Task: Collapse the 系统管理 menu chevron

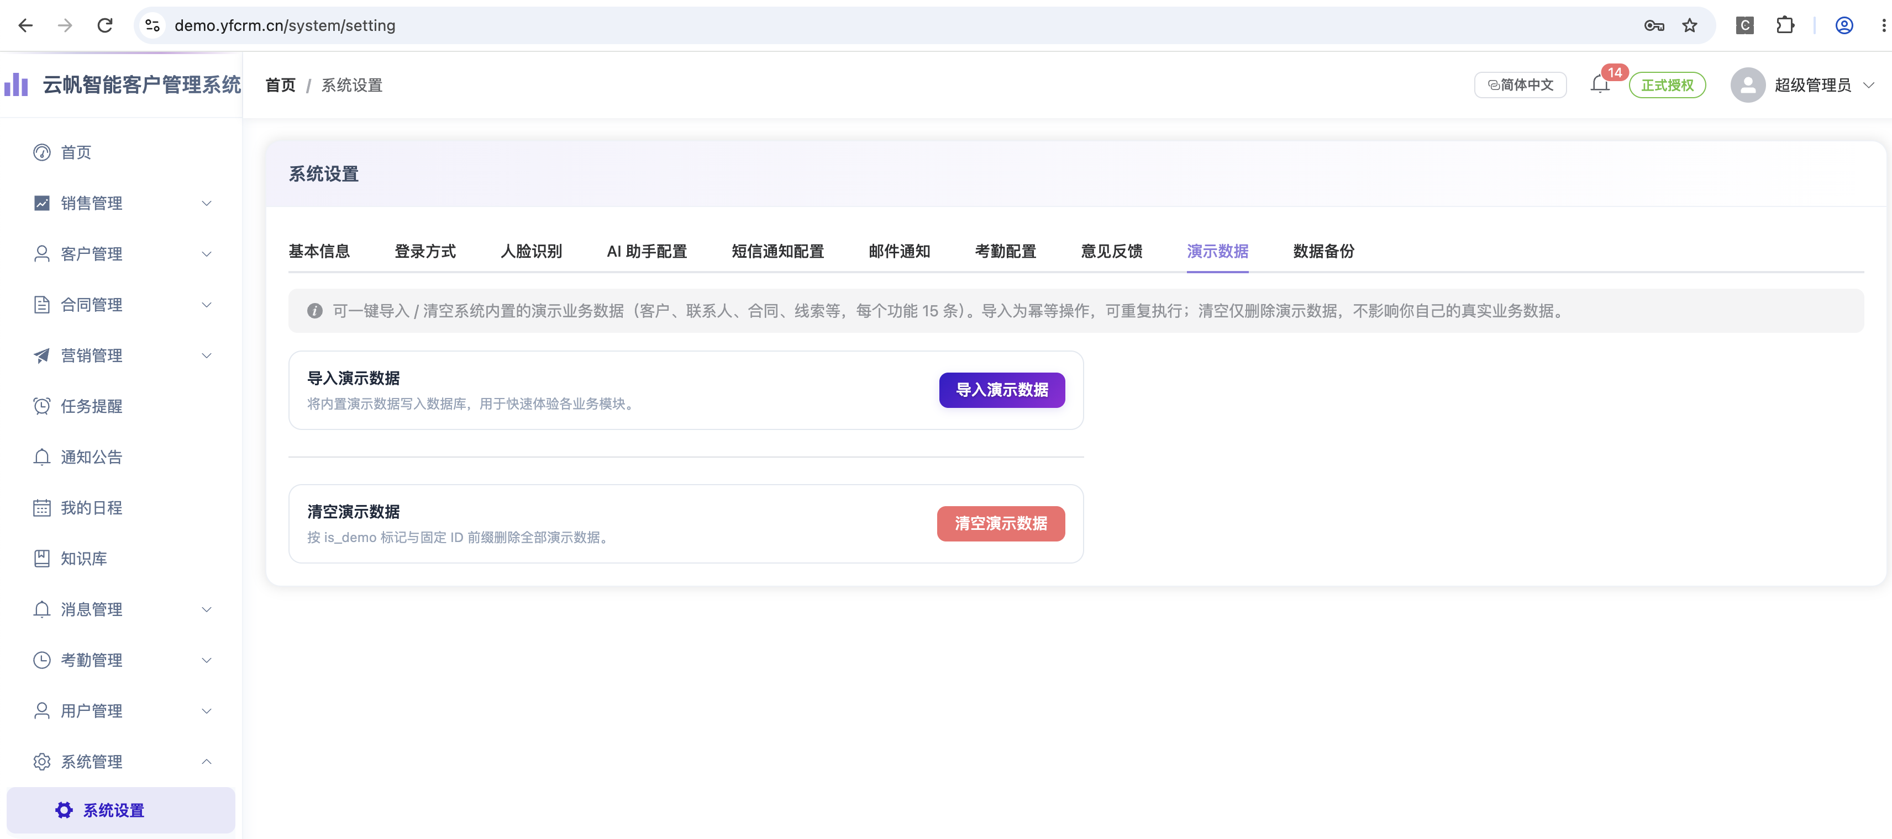Action: [x=207, y=762]
